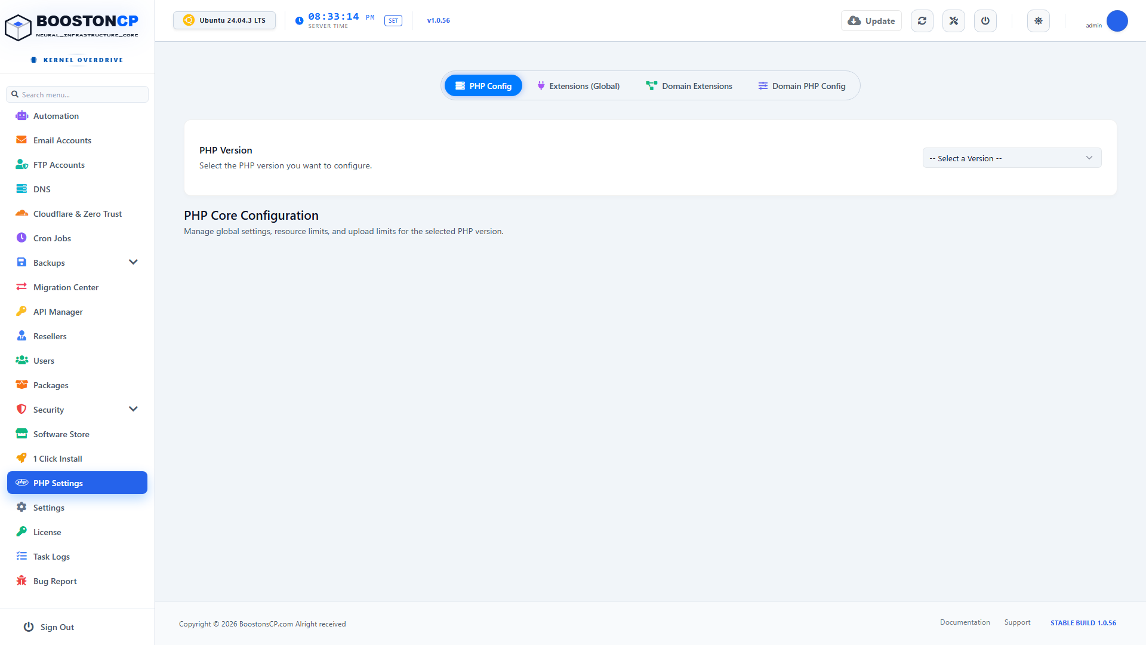The width and height of the screenshot is (1146, 645).
Task: Open Task Logs menu item
Action: tap(77, 556)
